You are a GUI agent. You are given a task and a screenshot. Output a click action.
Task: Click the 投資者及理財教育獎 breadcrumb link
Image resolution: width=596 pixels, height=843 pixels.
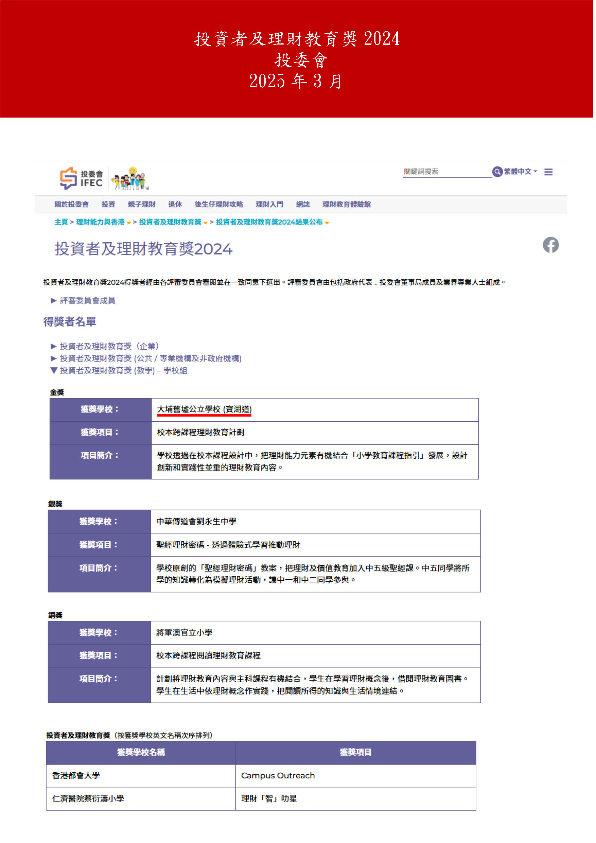coord(170,222)
